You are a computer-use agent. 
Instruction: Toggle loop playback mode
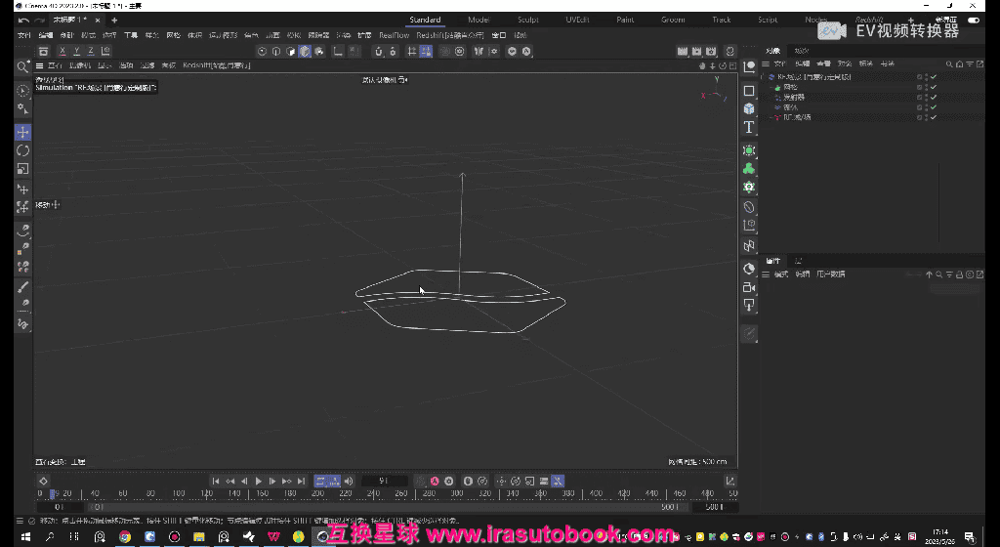pos(320,482)
